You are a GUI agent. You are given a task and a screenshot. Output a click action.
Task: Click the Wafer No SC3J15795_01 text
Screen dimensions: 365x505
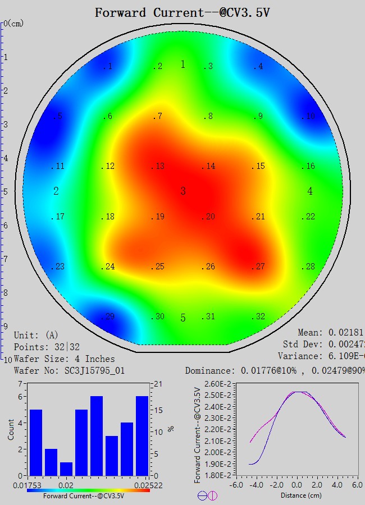pos(69,371)
